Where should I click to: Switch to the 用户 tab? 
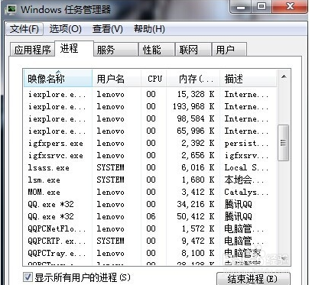pos(229,50)
